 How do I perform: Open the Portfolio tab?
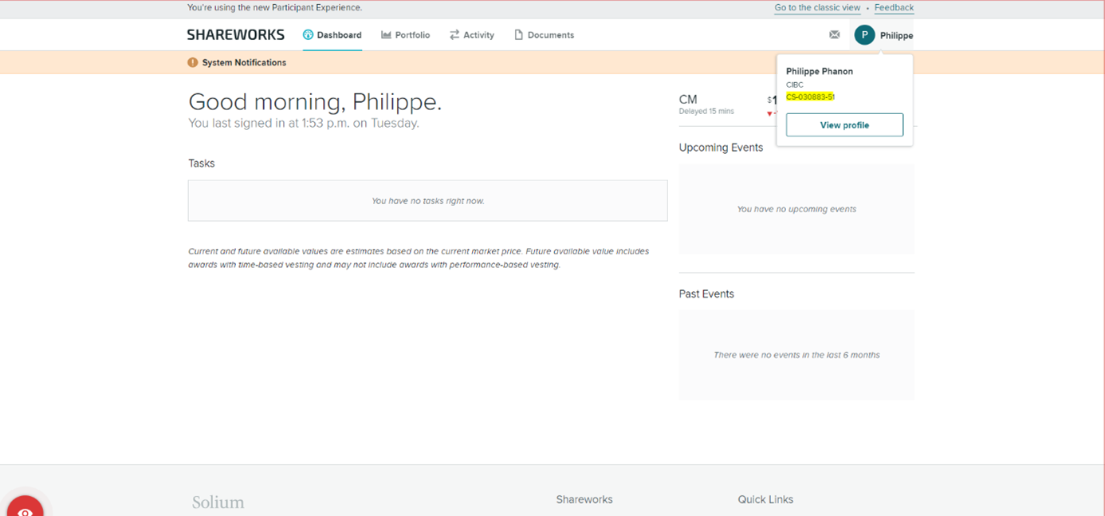coord(406,35)
